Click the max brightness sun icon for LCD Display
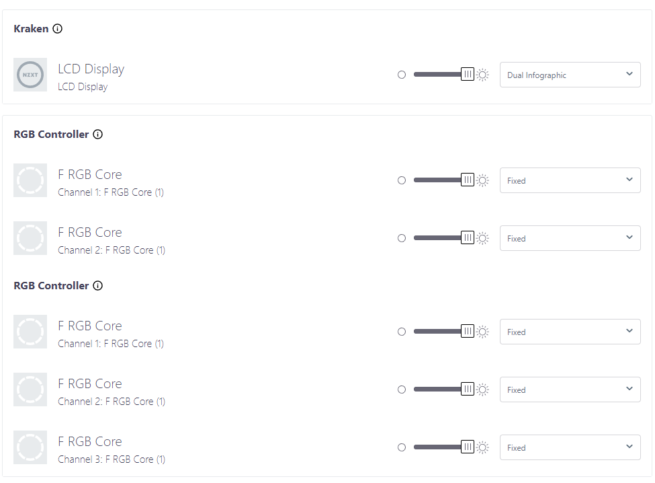This screenshot has width=655, height=483. (482, 75)
